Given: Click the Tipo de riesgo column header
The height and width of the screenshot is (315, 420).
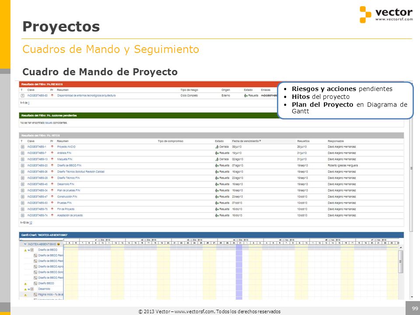Looking at the screenshot, I should coord(189,90).
